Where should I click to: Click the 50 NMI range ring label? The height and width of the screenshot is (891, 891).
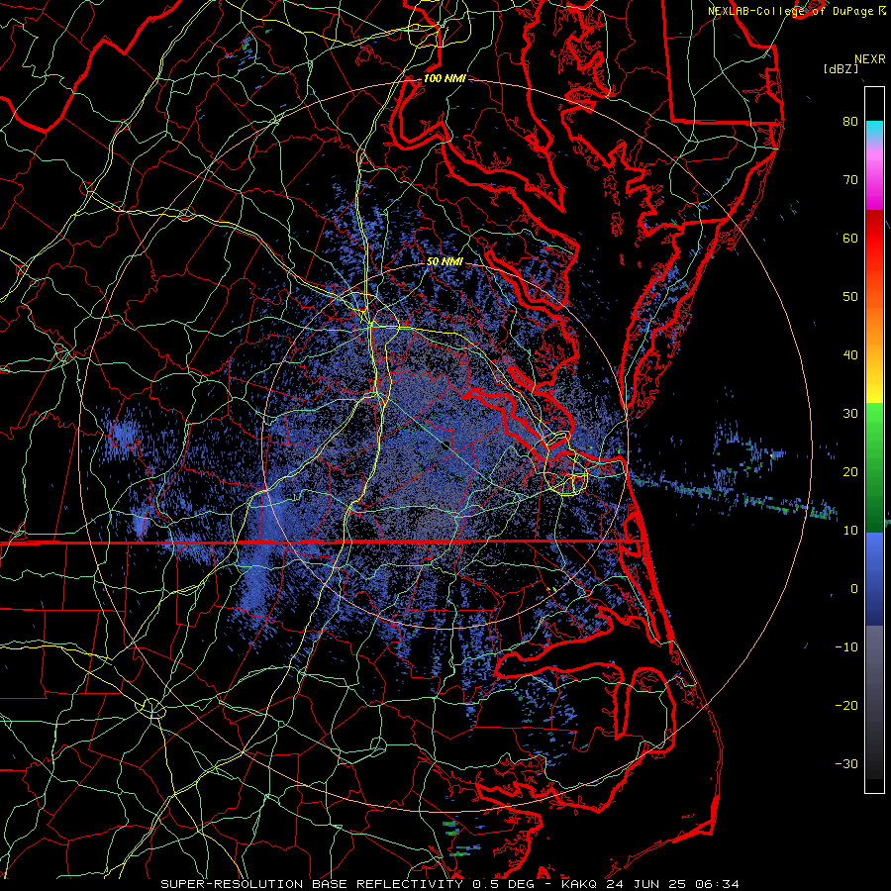[x=445, y=262]
